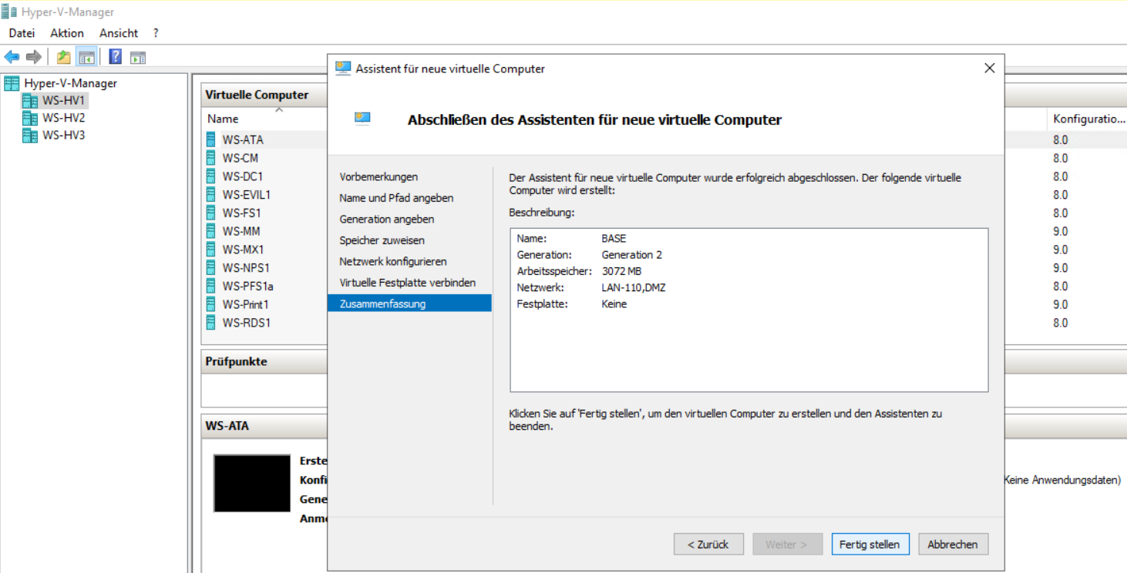Open the ? help menu
The width and height of the screenshot is (1127, 573).
tap(156, 33)
